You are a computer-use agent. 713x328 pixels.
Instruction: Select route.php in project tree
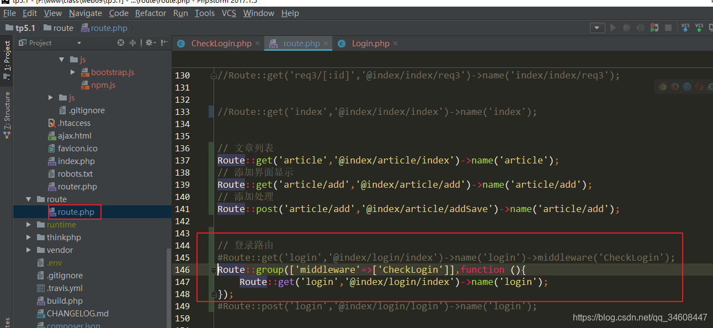coord(76,212)
